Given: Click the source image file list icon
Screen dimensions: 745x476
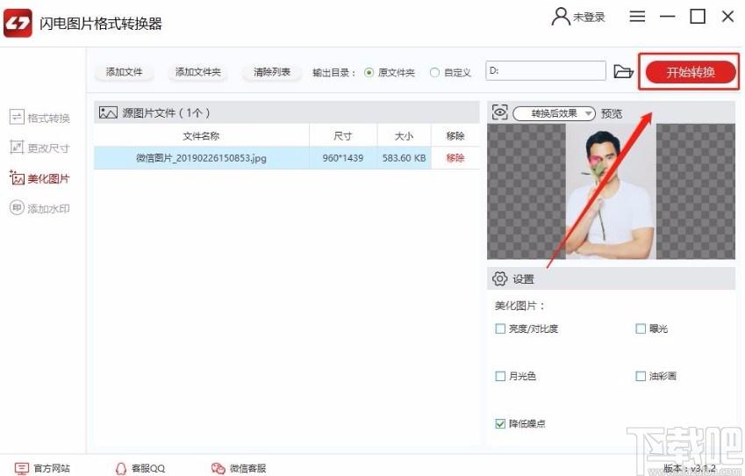Looking at the screenshot, I should click(x=108, y=112).
